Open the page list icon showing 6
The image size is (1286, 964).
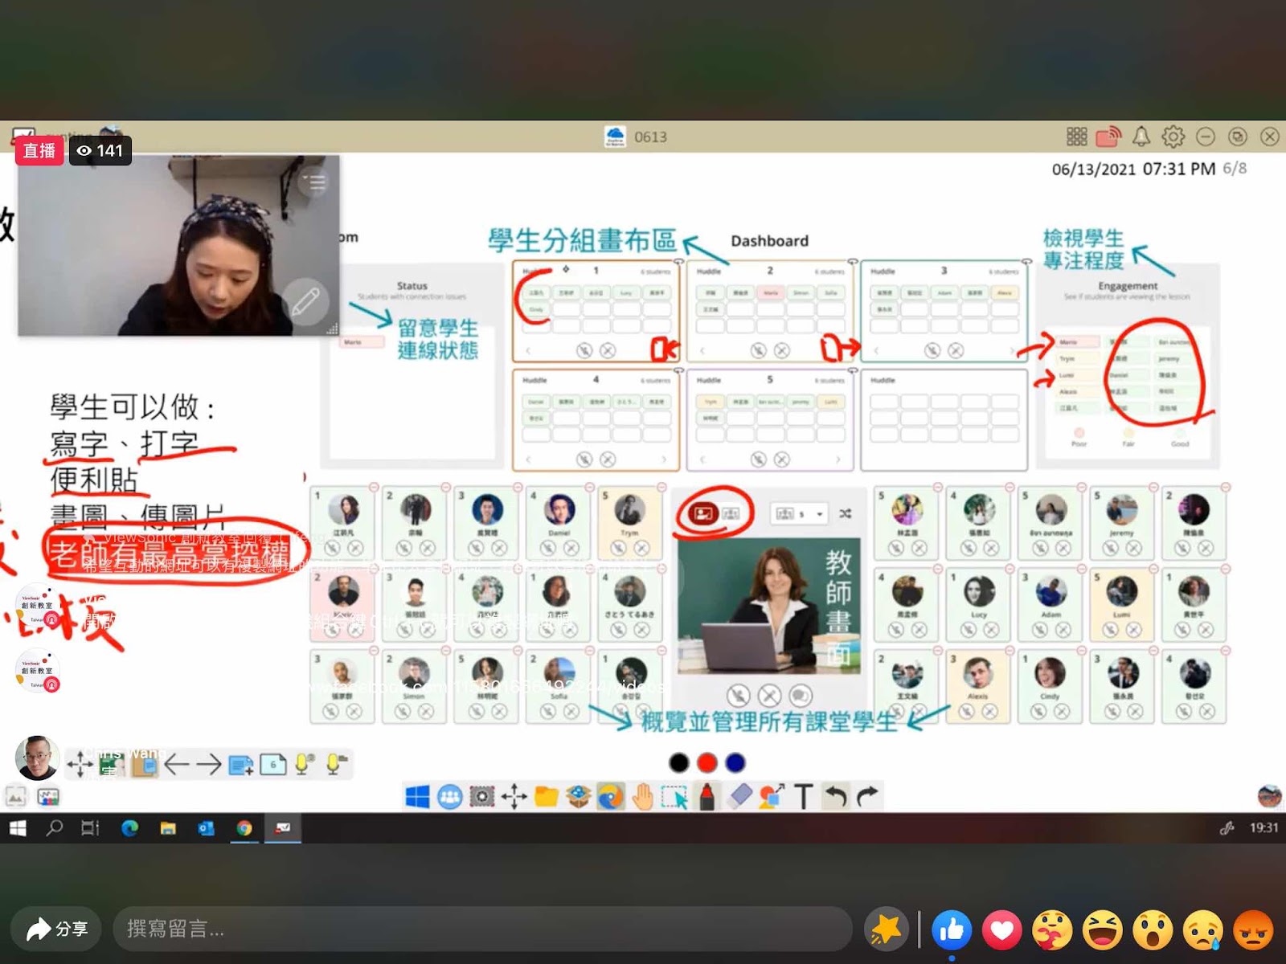(x=273, y=764)
